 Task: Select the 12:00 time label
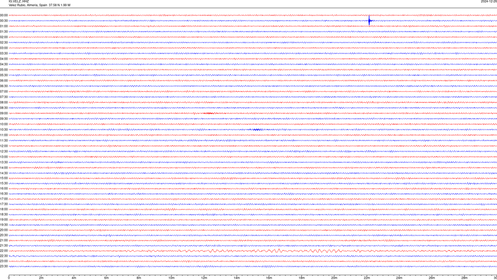tap(4, 146)
